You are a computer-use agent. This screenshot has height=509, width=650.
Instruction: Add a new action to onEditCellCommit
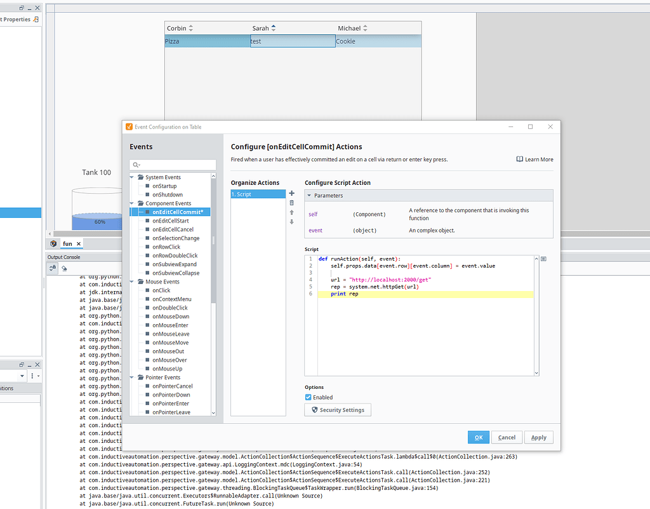point(291,193)
